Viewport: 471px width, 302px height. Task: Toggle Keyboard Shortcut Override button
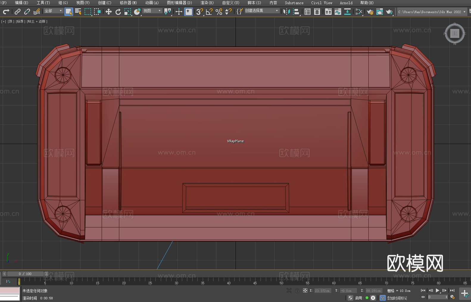[x=188, y=12]
